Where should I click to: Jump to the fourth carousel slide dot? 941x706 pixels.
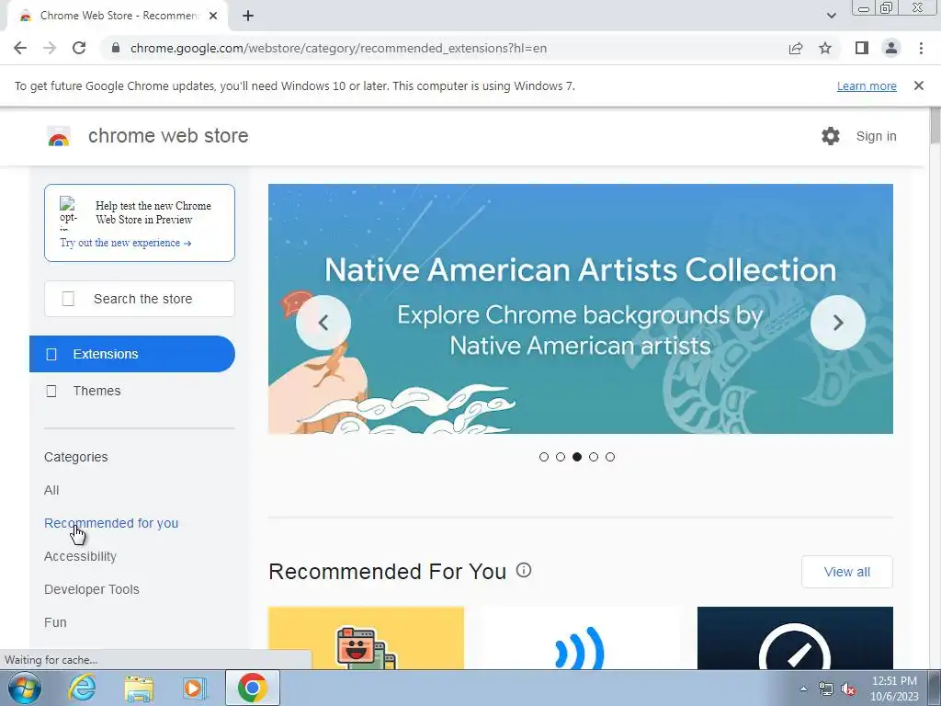pyautogui.click(x=594, y=457)
